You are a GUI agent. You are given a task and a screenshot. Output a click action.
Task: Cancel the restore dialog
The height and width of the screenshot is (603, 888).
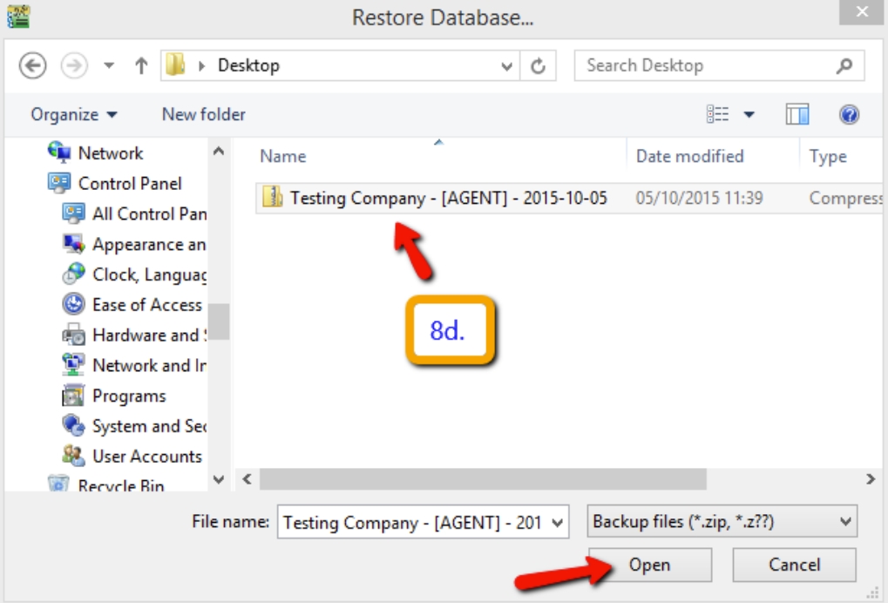(792, 565)
